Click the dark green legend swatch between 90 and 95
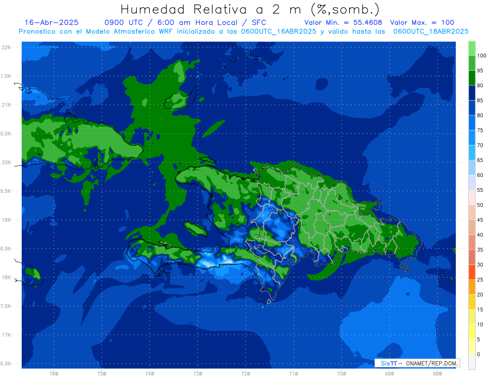Image resolution: width=491 pixels, height=379 pixels. [x=472, y=78]
